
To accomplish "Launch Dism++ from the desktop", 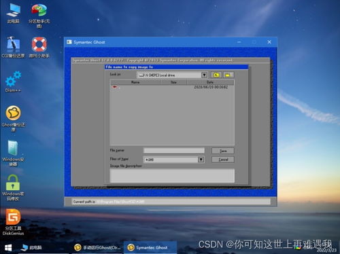I will pos(13,81).
